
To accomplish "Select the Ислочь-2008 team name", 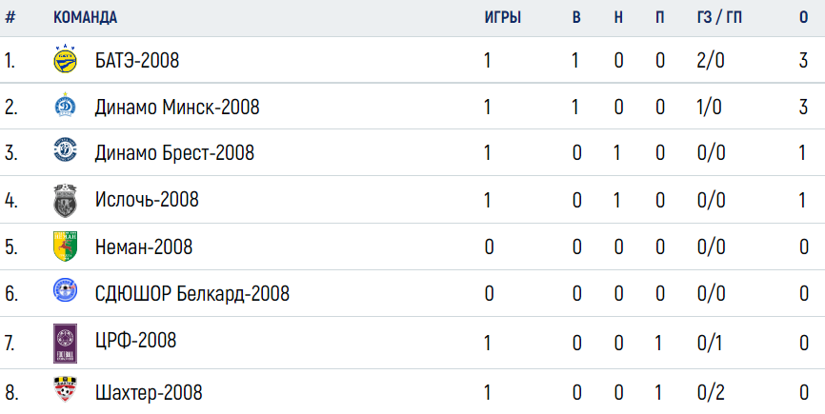I will pyautogui.click(x=147, y=200).
